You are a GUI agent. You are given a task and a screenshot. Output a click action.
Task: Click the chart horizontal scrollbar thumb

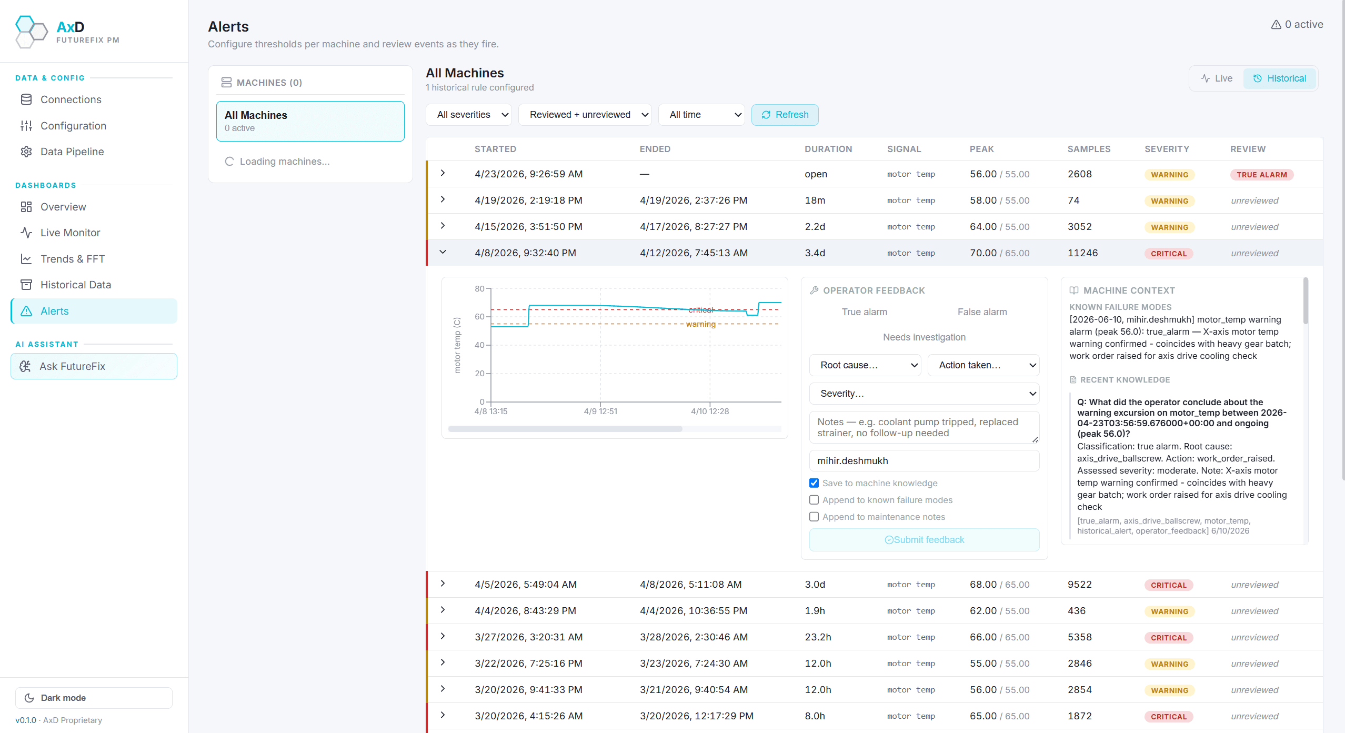coord(565,429)
